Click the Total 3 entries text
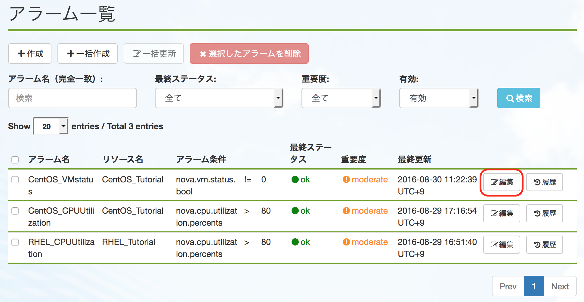The width and height of the screenshot is (584, 302). [135, 126]
